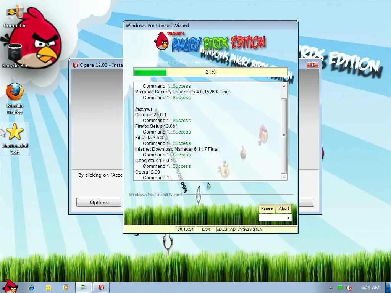Open the Unattended Soft star shortcut

[15, 139]
